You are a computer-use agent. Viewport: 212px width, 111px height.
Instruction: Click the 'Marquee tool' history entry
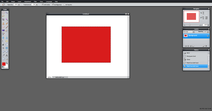tap(196, 56)
